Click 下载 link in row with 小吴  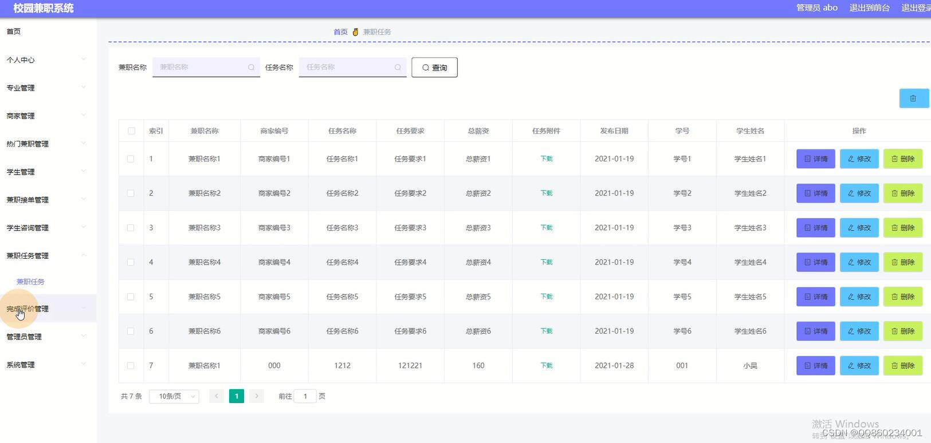[x=547, y=365]
